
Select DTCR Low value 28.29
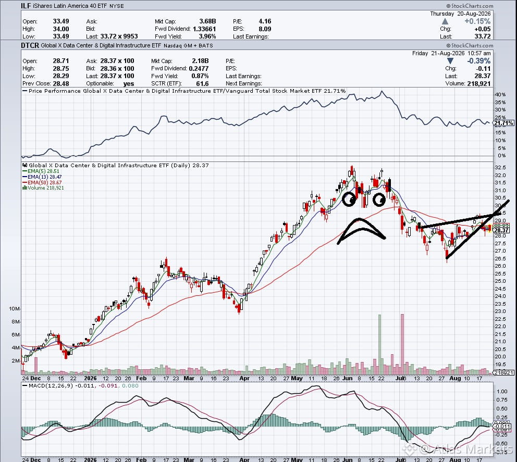coord(61,76)
